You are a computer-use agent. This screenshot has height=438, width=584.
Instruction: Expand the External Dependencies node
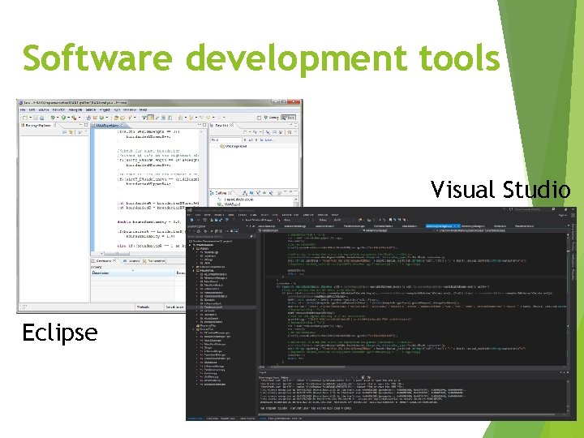pos(193,267)
